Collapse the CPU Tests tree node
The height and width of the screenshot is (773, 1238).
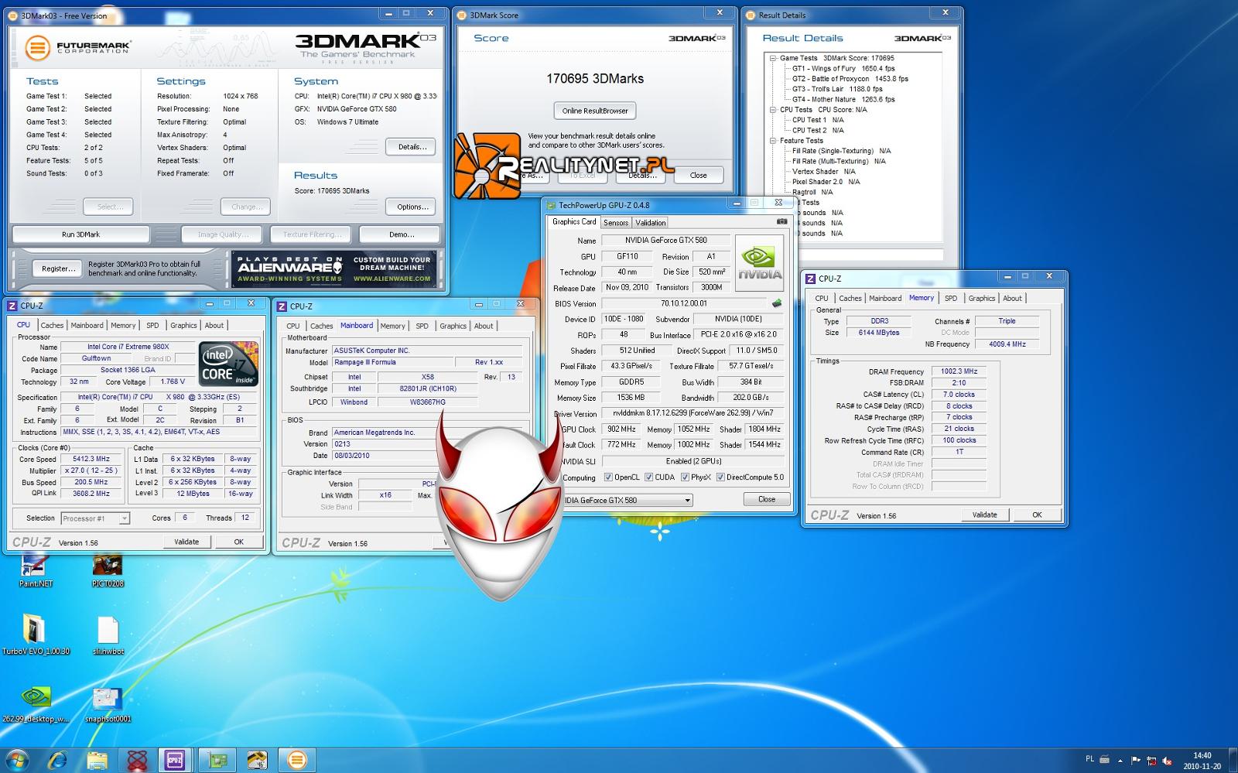pos(772,110)
